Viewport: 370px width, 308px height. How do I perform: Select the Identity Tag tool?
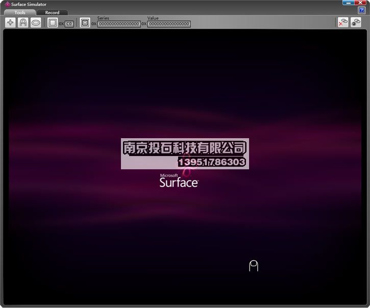click(85, 22)
